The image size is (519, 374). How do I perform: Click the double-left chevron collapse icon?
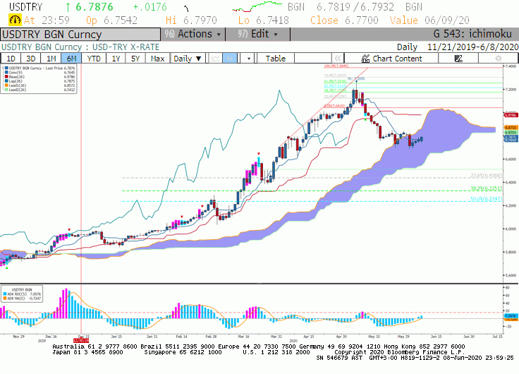338,59
